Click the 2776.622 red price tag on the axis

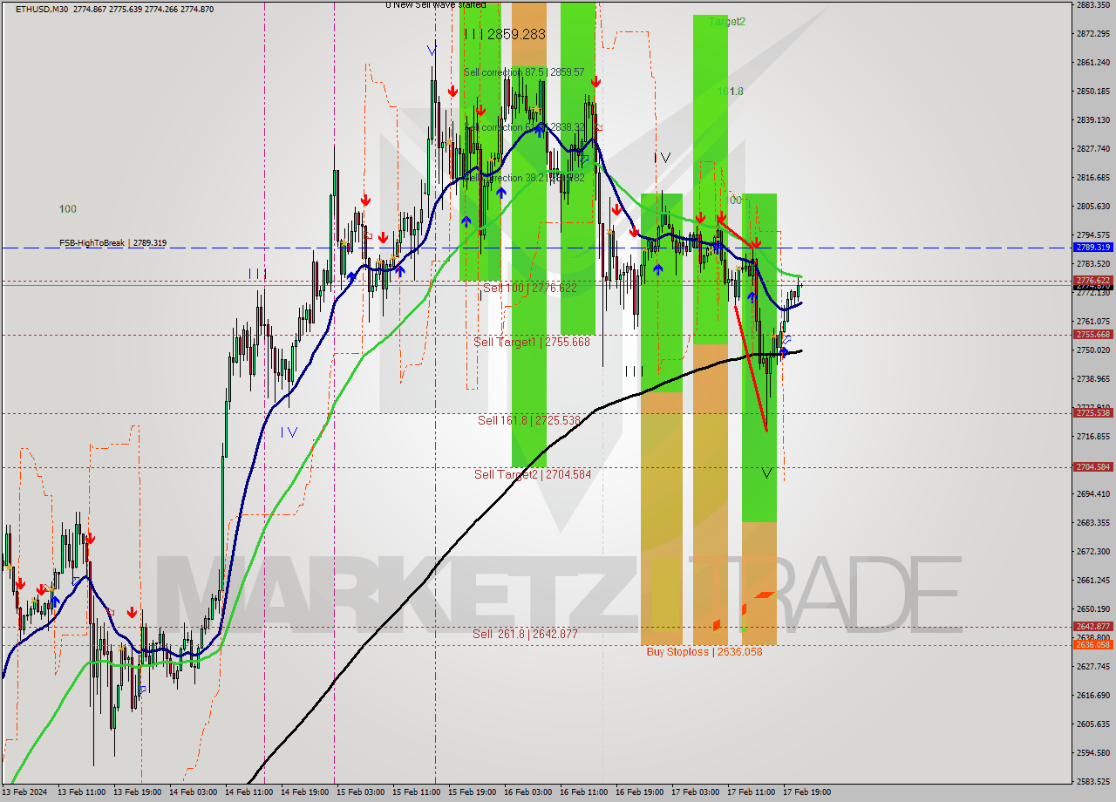(1092, 280)
